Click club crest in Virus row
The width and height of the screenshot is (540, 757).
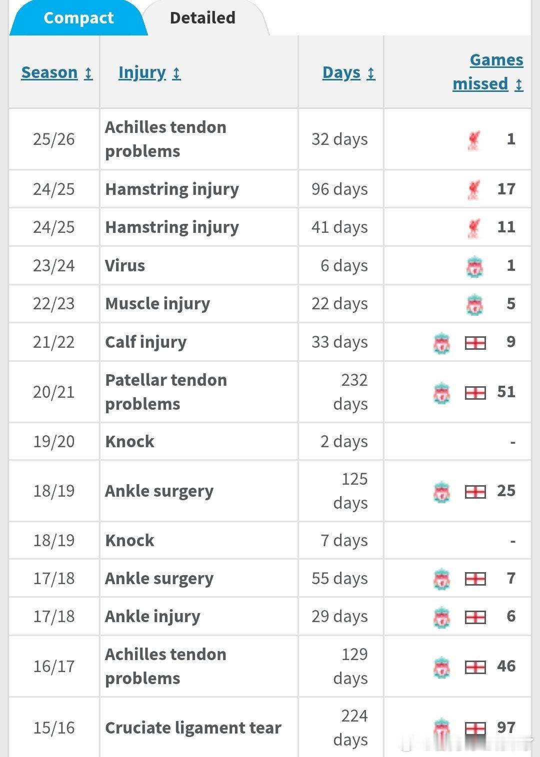tap(474, 266)
